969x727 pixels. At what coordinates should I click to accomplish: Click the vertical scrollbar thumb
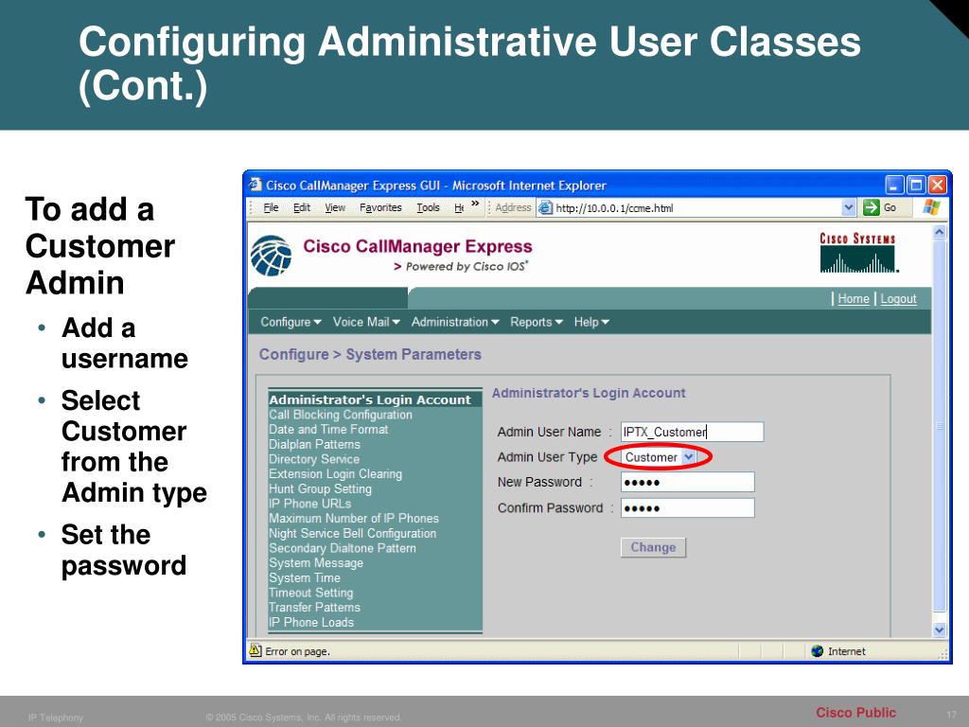(940, 426)
